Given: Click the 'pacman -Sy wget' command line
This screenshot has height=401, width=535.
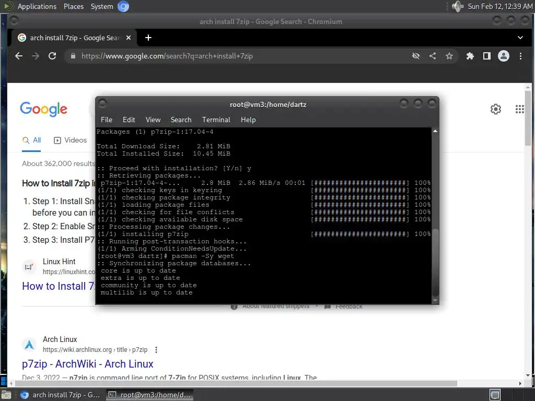Looking at the screenshot, I should (203, 256).
